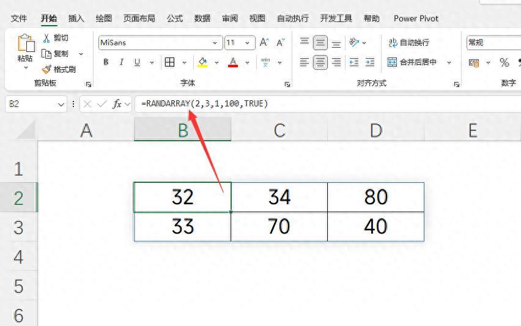Open Clipboard pane launcher
This screenshot has height=326, width=521.
click(x=89, y=84)
